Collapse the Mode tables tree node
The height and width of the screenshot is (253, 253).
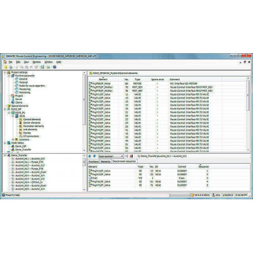5,143
